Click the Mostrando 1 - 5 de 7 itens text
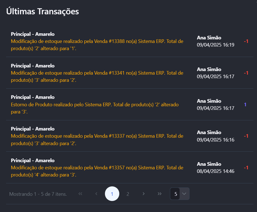This screenshot has width=257, height=212. click(x=38, y=194)
